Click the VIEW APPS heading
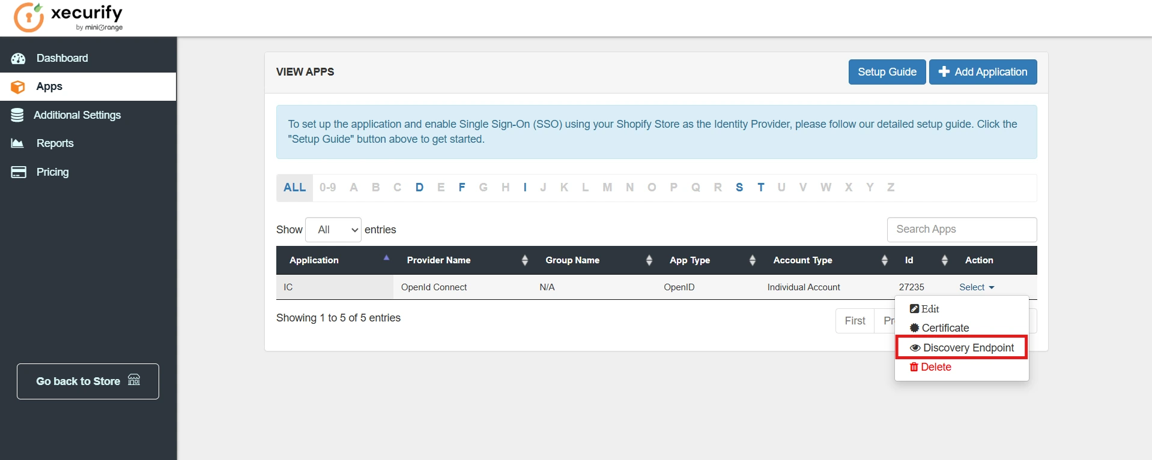The height and width of the screenshot is (460, 1152). pos(305,72)
